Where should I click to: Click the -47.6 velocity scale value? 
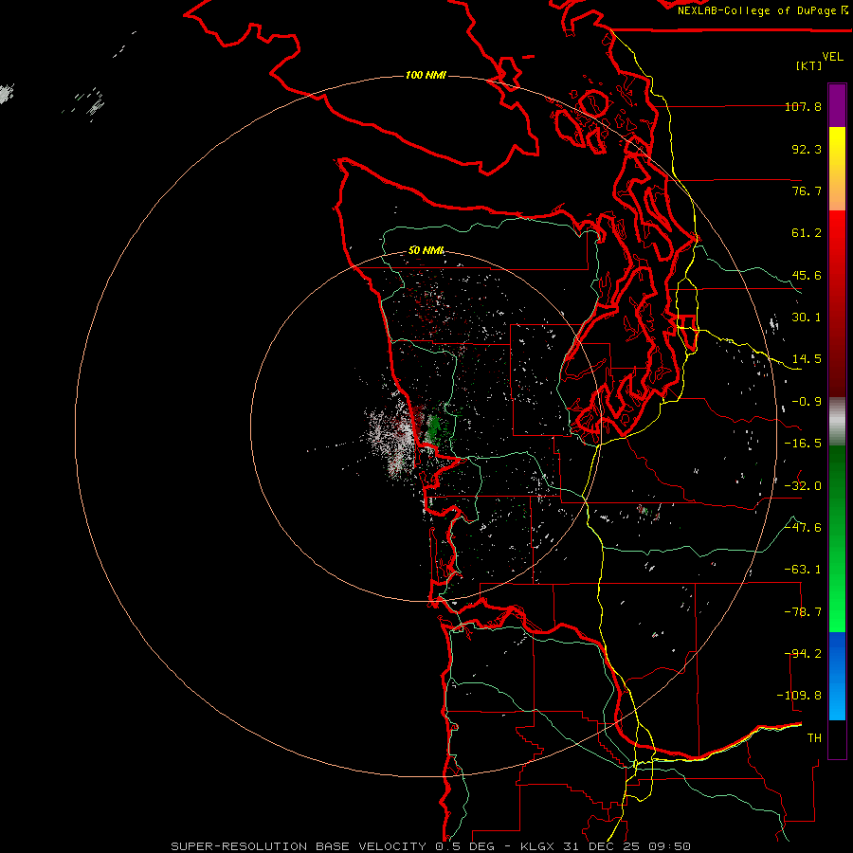coord(803,528)
